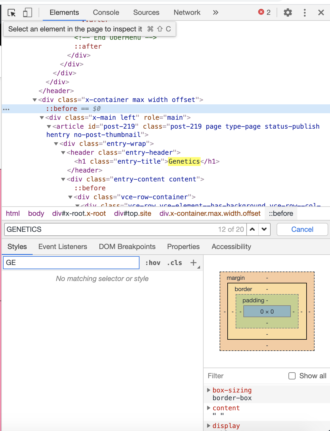Click the html breadcrumb

tap(13, 213)
